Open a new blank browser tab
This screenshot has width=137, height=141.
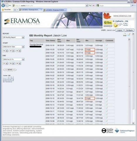click(x=69, y=10)
